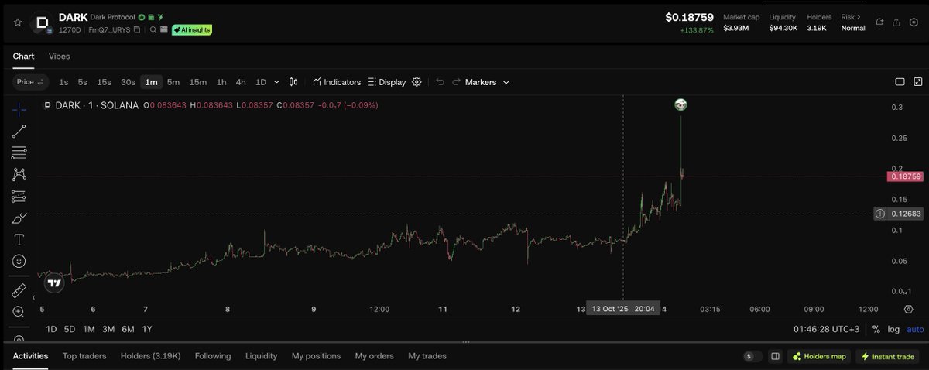Image resolution: width=929 pixels, height=370 pixels.
Task: Redo the last chart action
Action: coord(457,82)
